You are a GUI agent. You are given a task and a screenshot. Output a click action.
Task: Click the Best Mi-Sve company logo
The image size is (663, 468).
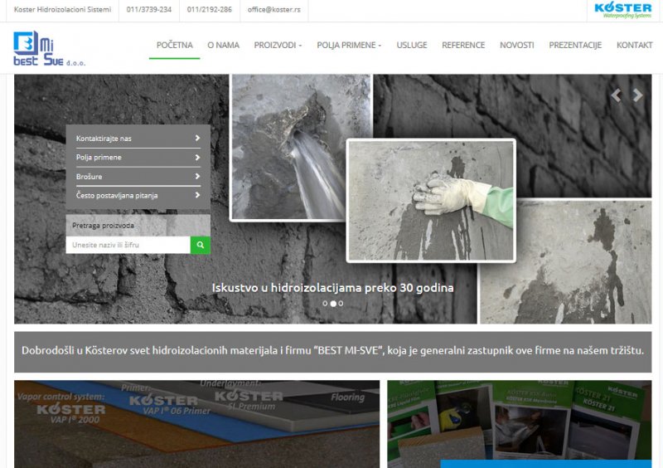[48, 48]
